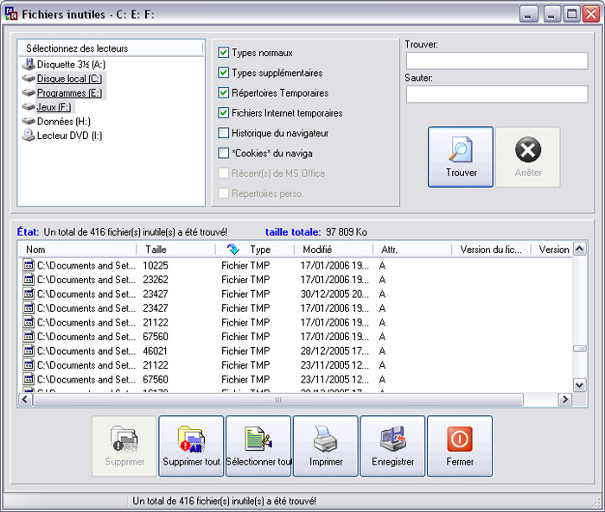Enable Historique du navigateur checkbox
Screen dimensions: 605x512
tap(224, 133)
